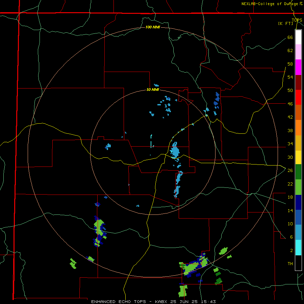This screenshot has width=304, height=304.
Task: Select the "18" scale value
Action: pos(290,197)
